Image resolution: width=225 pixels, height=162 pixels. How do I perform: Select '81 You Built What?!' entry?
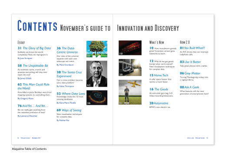tap(192, 48)
